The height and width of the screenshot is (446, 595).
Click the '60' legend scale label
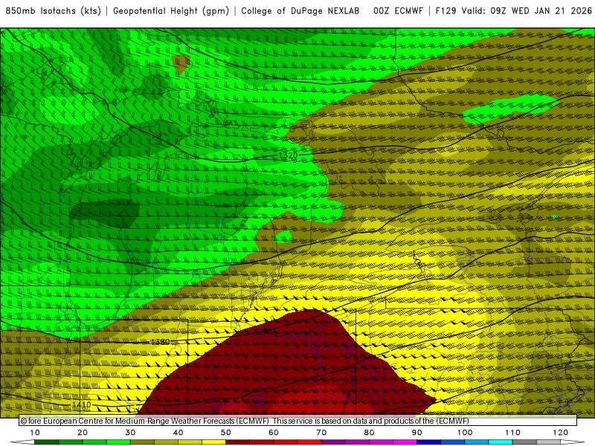pos(274,433)
